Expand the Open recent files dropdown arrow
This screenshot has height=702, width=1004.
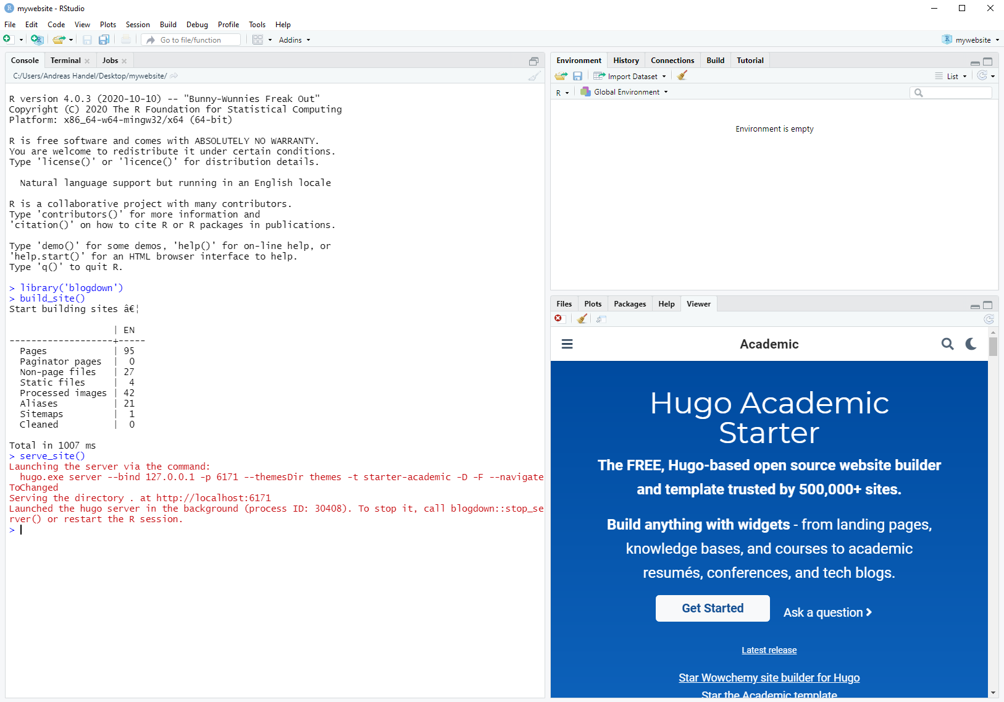coord(71,40)
